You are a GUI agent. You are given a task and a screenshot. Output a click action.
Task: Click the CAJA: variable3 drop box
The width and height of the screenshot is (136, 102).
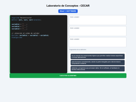(x=97, y=42)
